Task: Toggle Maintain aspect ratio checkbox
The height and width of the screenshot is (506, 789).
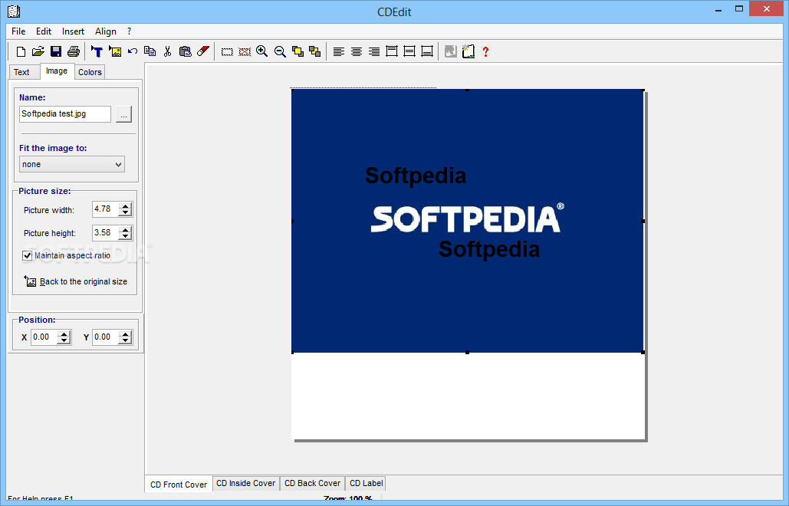Action: [27, 255]
